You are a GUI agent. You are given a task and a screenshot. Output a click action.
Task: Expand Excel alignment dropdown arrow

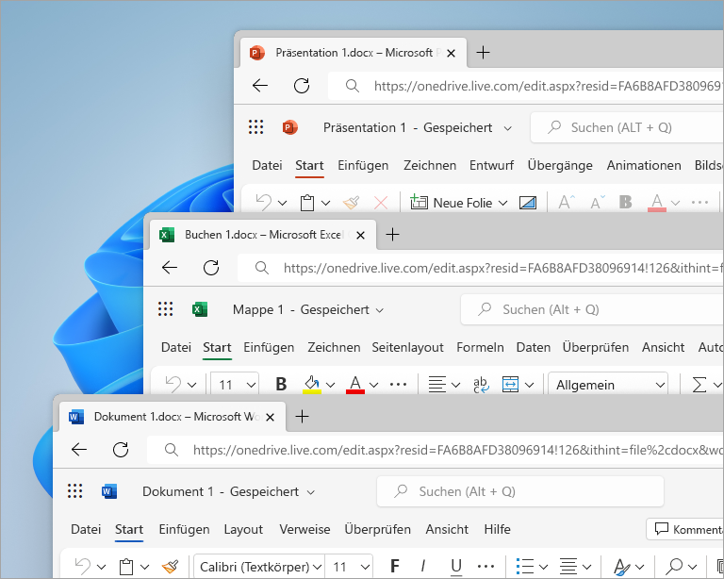(x=455, y=385)
